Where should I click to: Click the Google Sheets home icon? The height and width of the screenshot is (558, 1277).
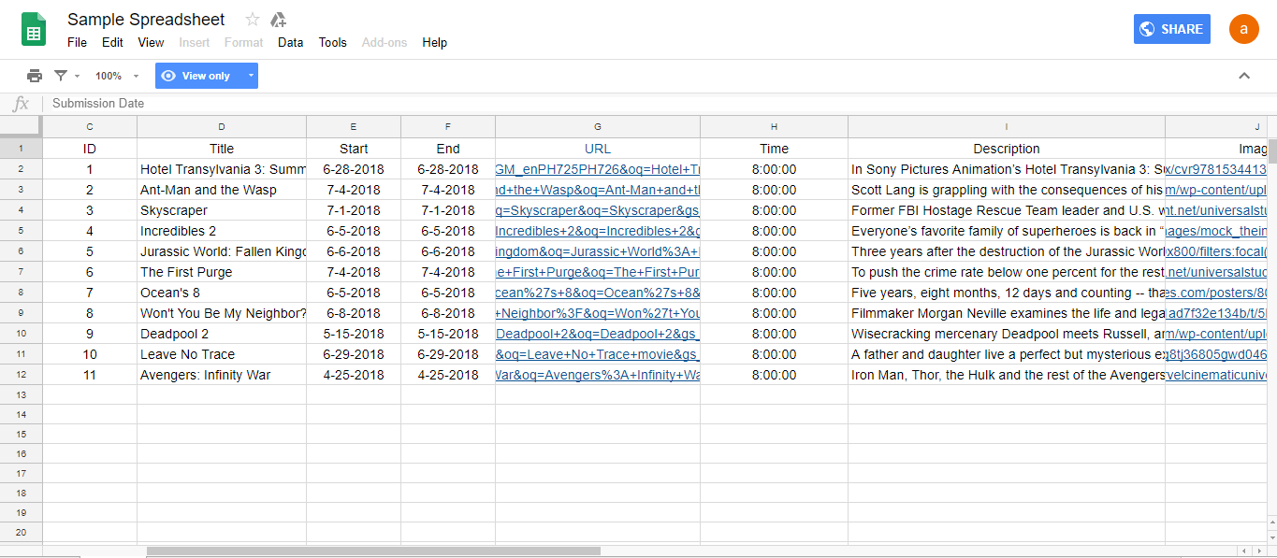click(x=35, y=29)
